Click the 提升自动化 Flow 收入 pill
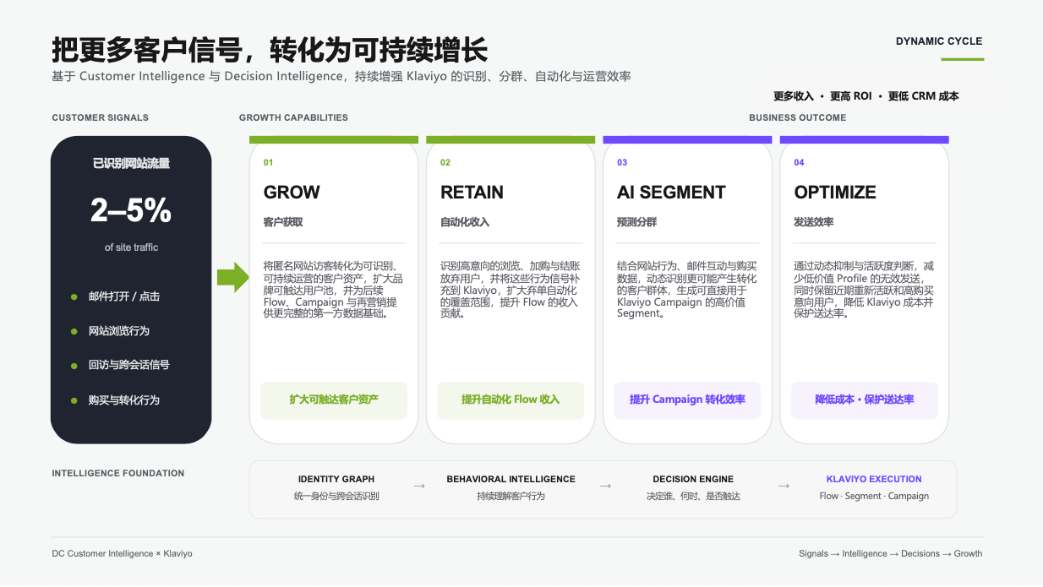Image resolution: width=1043 pixels, height=587 pixels. pyautogui.click(x=511, y=399)
